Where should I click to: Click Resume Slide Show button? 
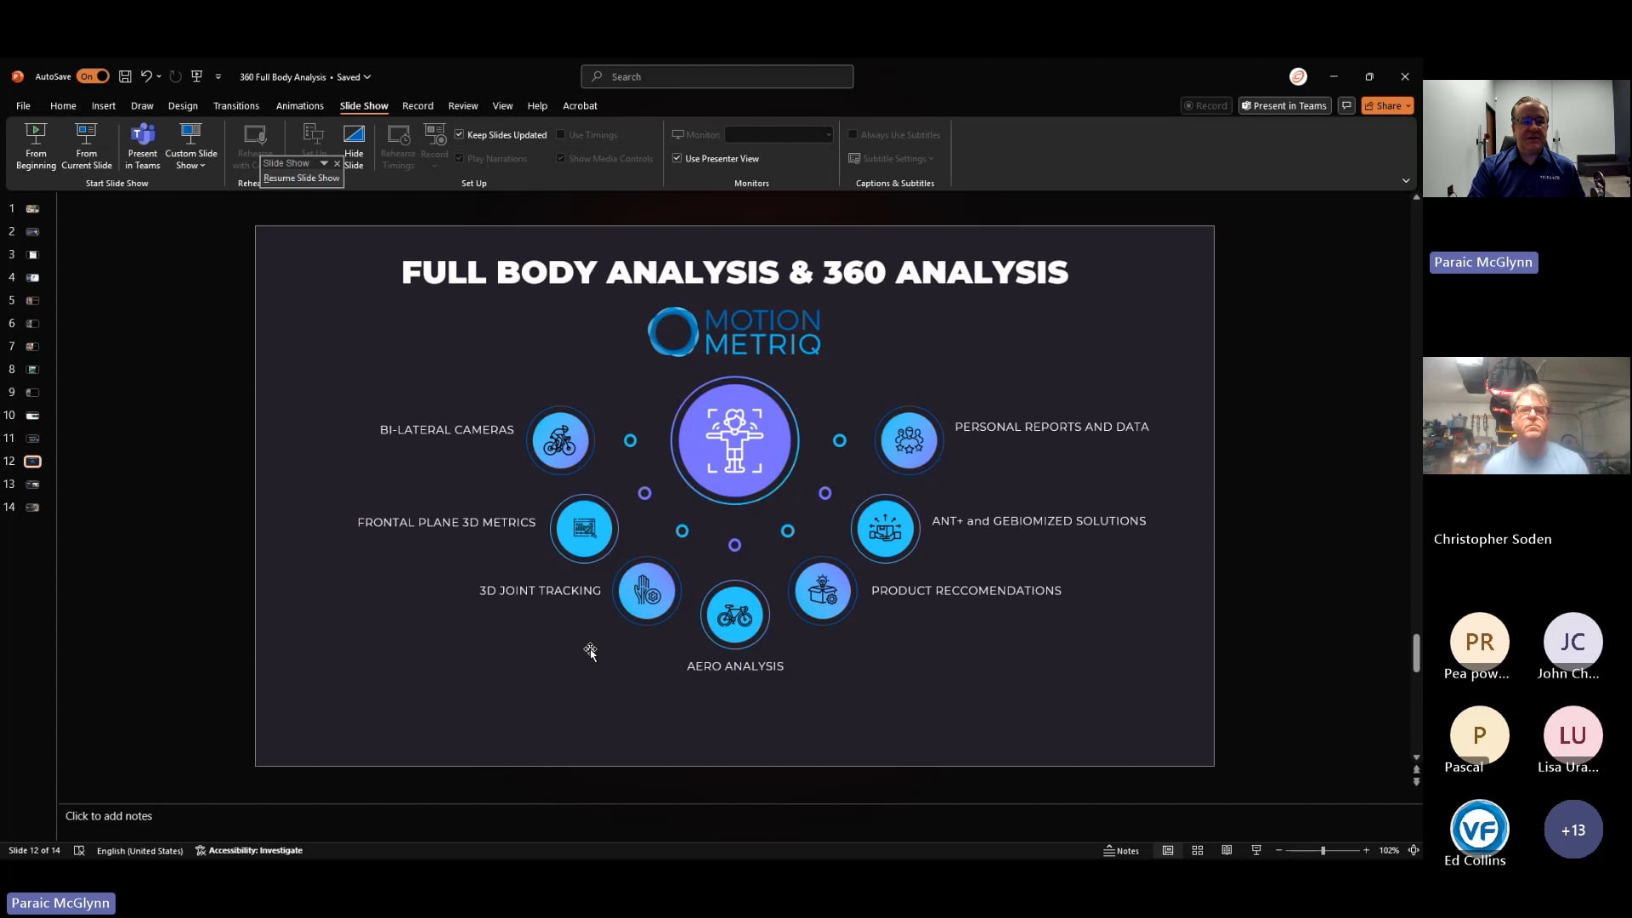coord(301,178)
